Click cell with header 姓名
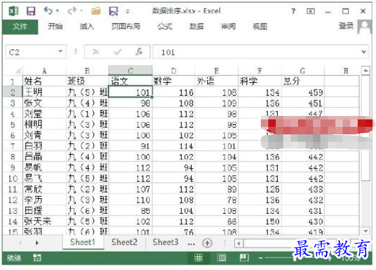Image resolution: width=376 pixels, height=270 pixels. tap(44, 81)
